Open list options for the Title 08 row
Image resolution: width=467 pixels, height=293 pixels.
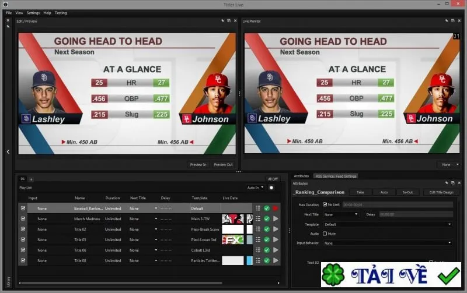[x=258, y=260]
